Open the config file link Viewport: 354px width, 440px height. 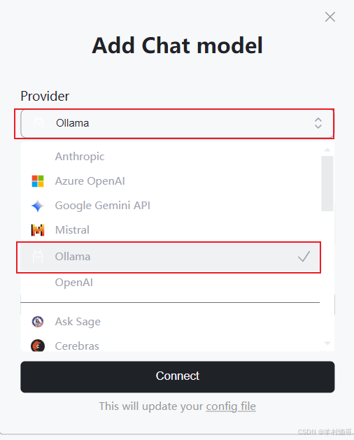(x=231, y=406)
